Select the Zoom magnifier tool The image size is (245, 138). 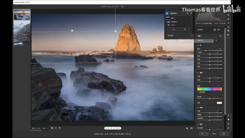click(228, 116)
